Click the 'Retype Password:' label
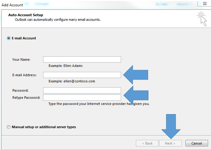This screenshot has height=150, width=211. pyautogui.click(x=26, y=98)
